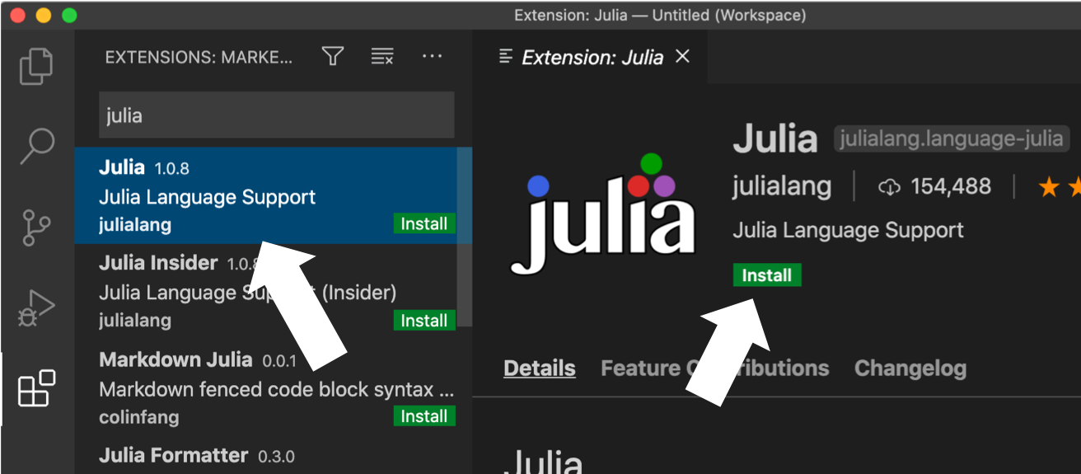The image size is (1081, 474).
Task: Click the julialang.language-julia identifier
Action: pos(952,138)
